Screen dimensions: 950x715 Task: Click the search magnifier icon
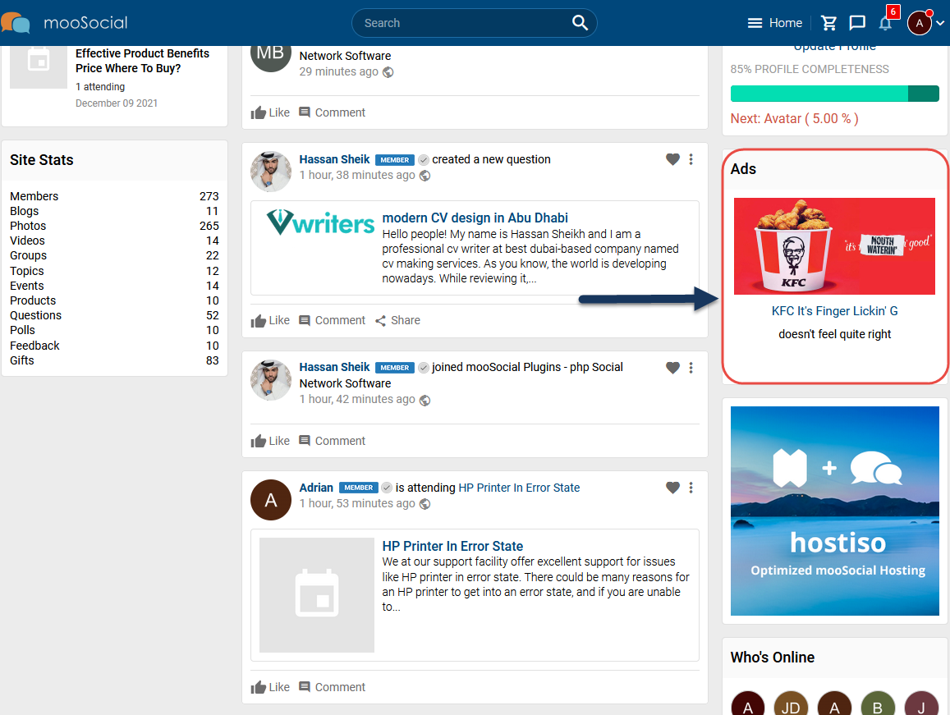[x=580, y=23]
